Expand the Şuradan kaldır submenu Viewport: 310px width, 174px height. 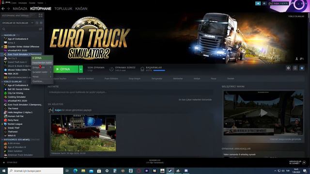pos(42,72)
